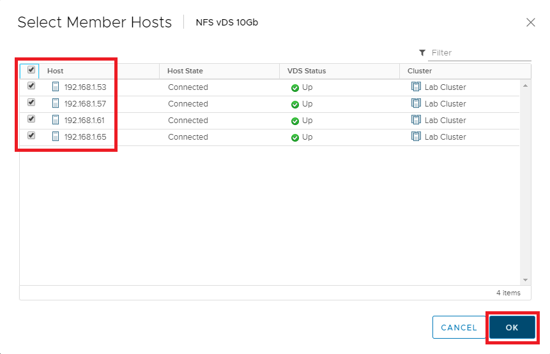550x354 pixels.
Task: Click the Cancel button
Action: point(459,327)
